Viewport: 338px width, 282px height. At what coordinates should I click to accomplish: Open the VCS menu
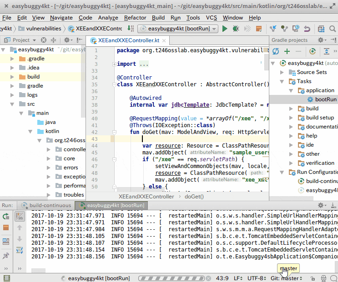coord(211,18)
